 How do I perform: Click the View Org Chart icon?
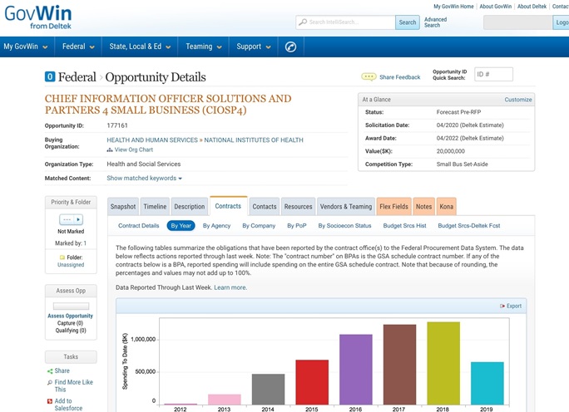tap(110, 150)
